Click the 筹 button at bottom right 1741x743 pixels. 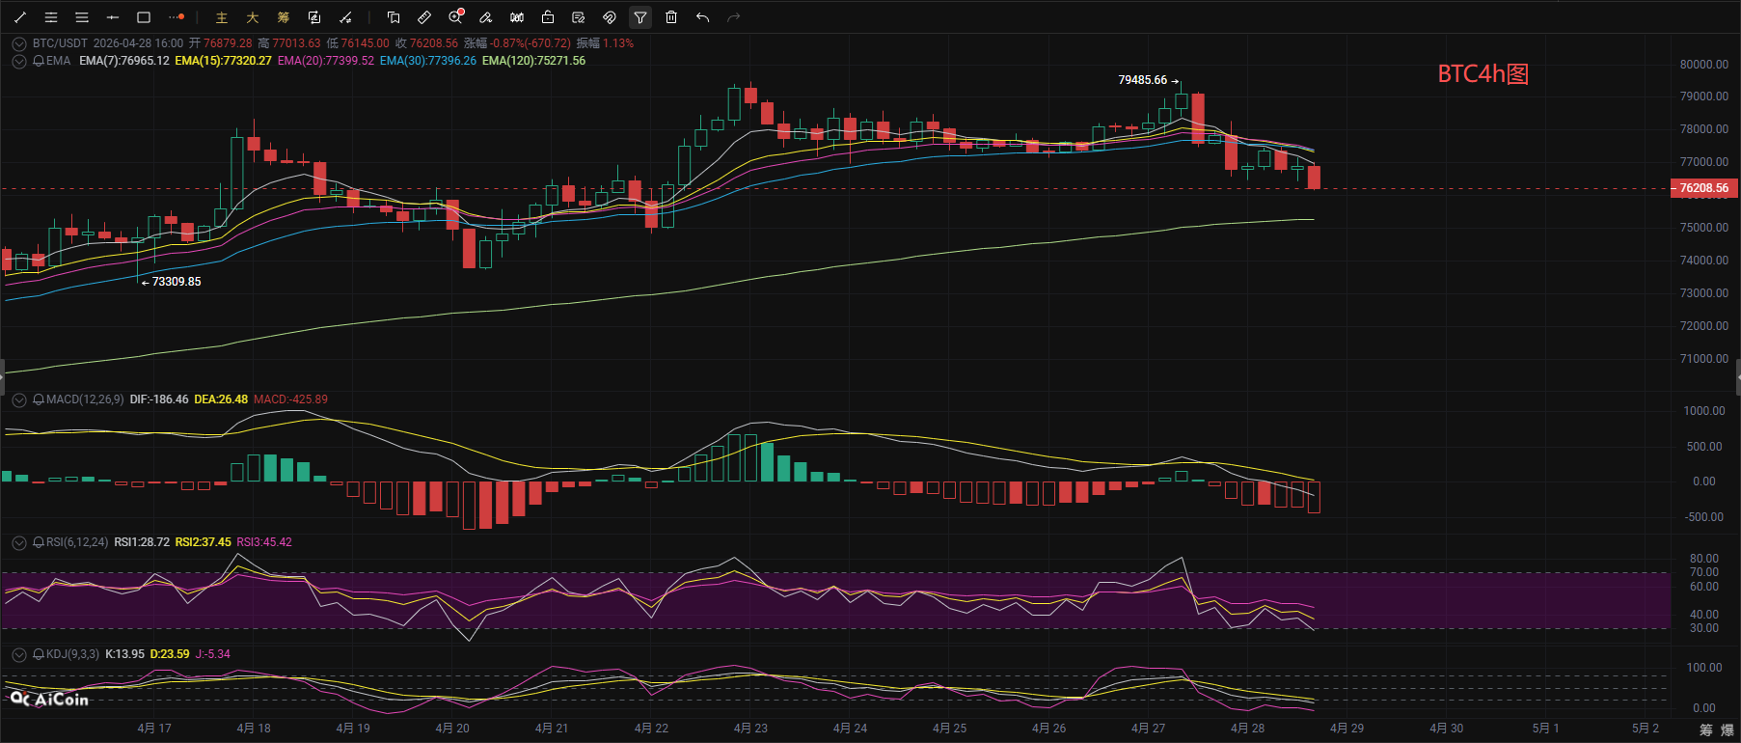pos(1705,729)
